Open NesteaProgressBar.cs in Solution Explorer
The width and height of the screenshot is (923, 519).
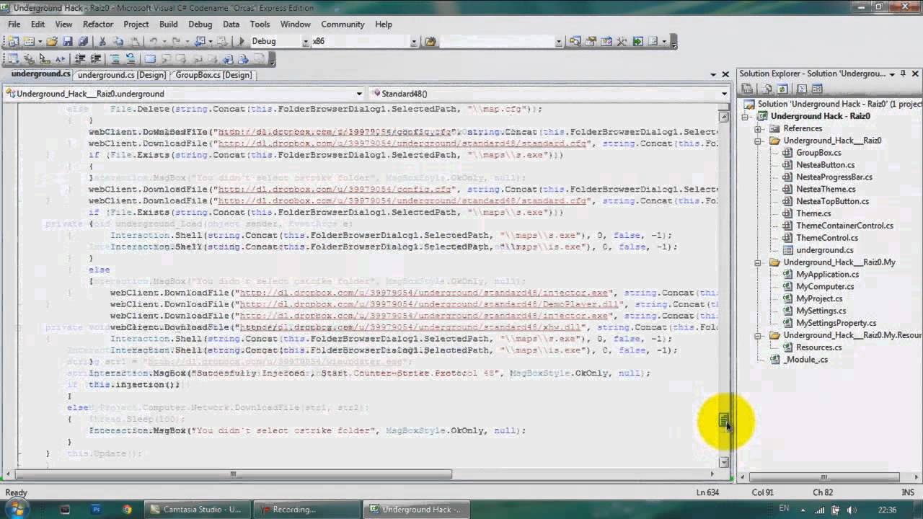tap(834, 177)
